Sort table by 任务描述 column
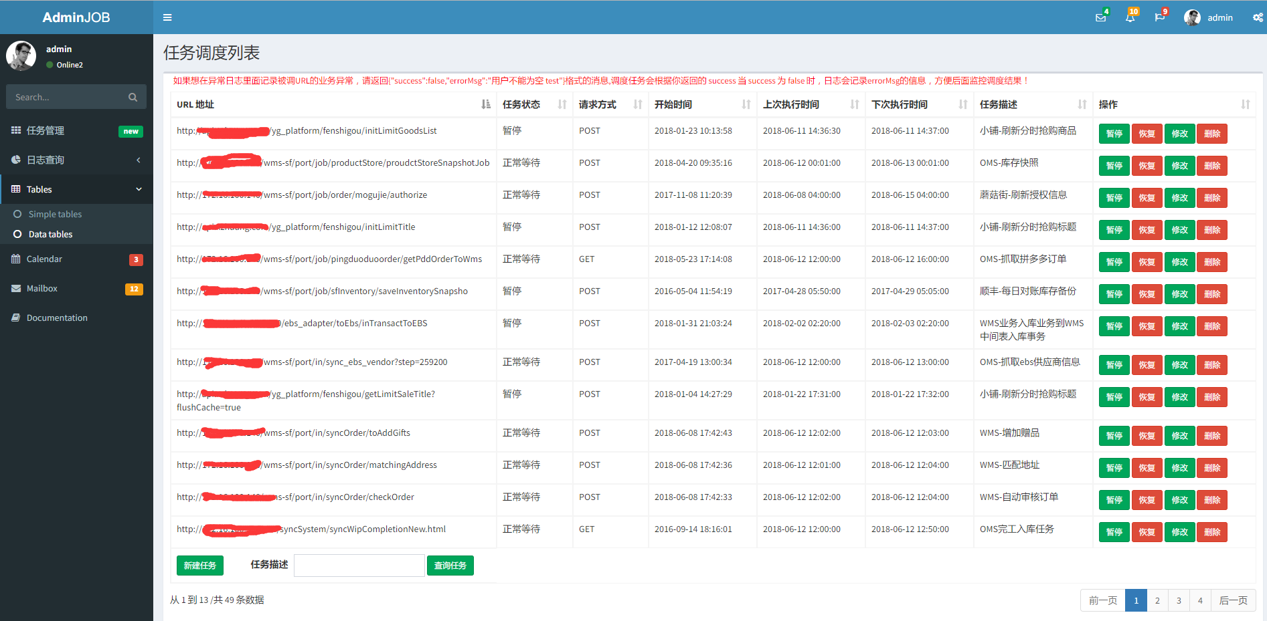The image size is (1267, 621). 1033,104
